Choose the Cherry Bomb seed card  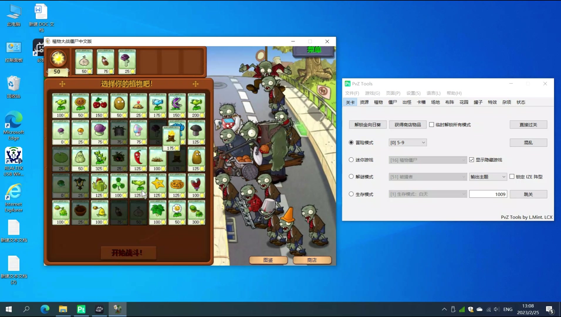pyautogui.click(x=99, y=106)
